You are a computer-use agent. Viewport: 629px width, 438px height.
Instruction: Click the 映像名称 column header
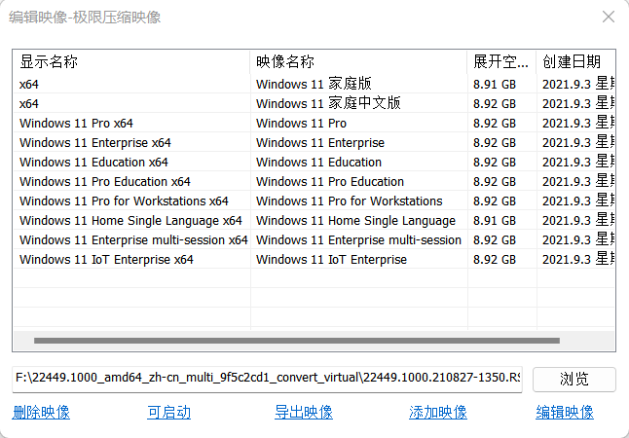tap(358, 61)
